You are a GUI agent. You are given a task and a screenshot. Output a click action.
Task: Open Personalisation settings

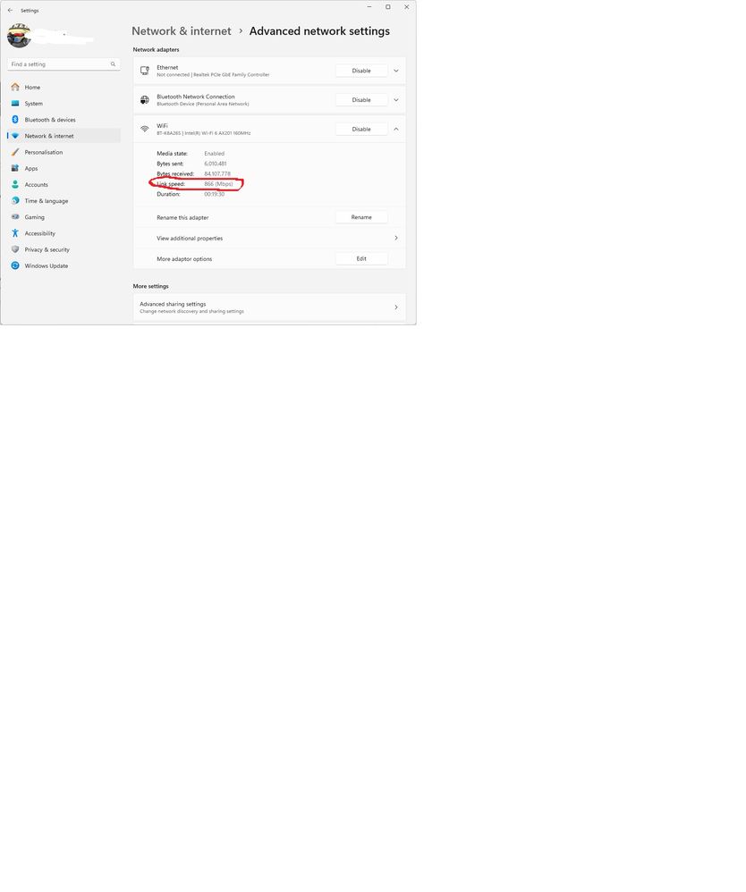click(43, 152)
